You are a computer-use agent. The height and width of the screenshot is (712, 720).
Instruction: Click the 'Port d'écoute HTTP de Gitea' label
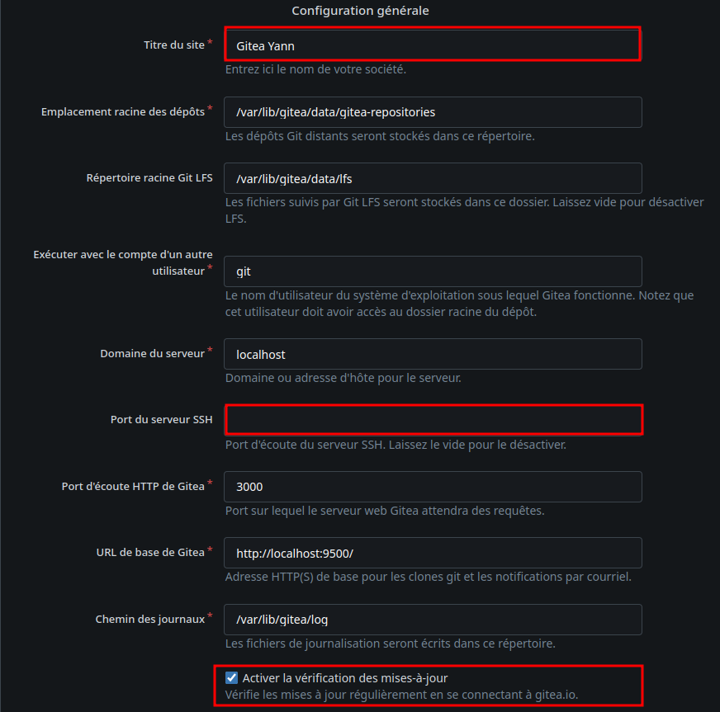pos(133,486)
